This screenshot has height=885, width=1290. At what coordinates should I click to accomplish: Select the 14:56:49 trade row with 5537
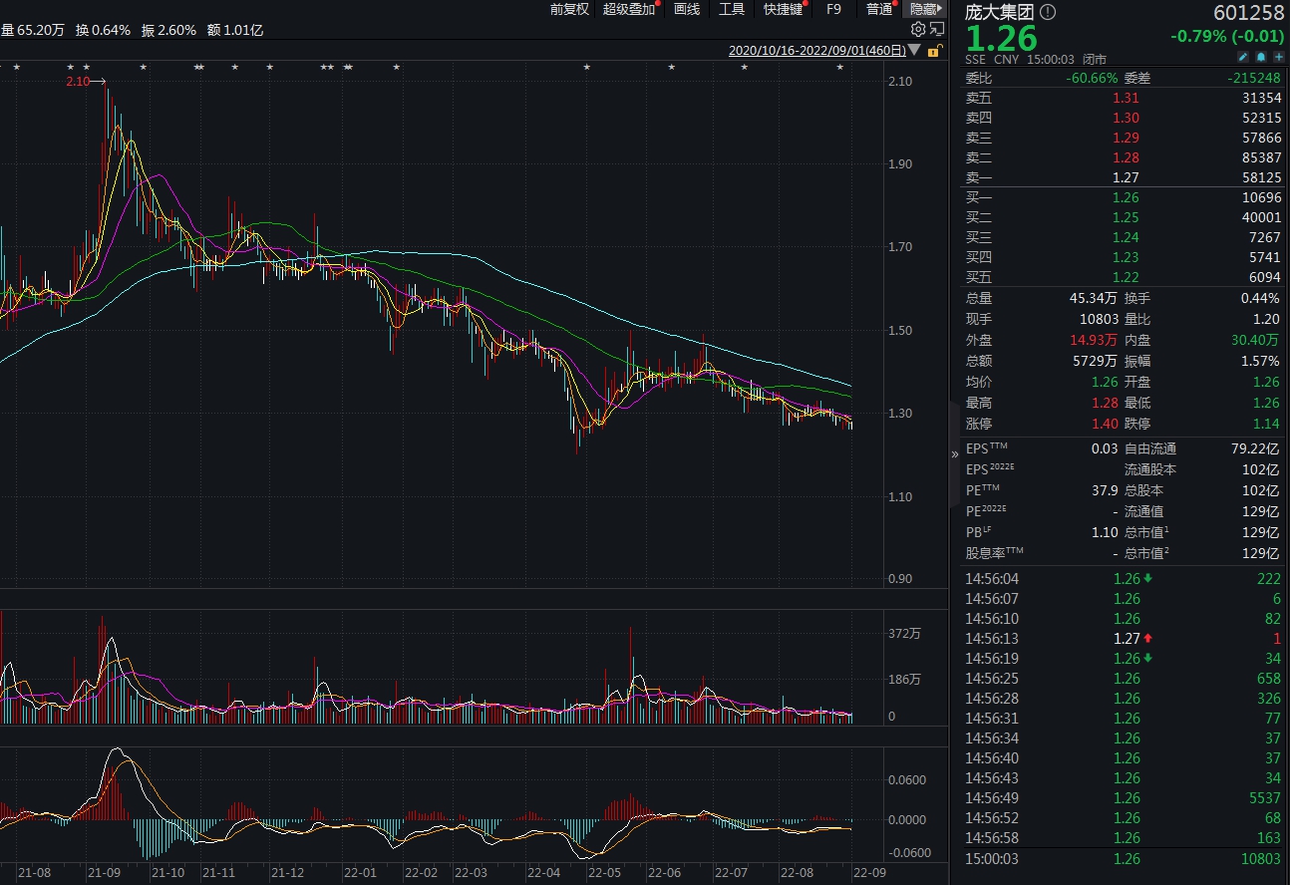(x=1123, y=798)
